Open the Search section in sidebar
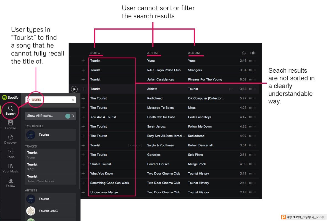Viewport: 328px width, 221px height. (x=11, y=110)
